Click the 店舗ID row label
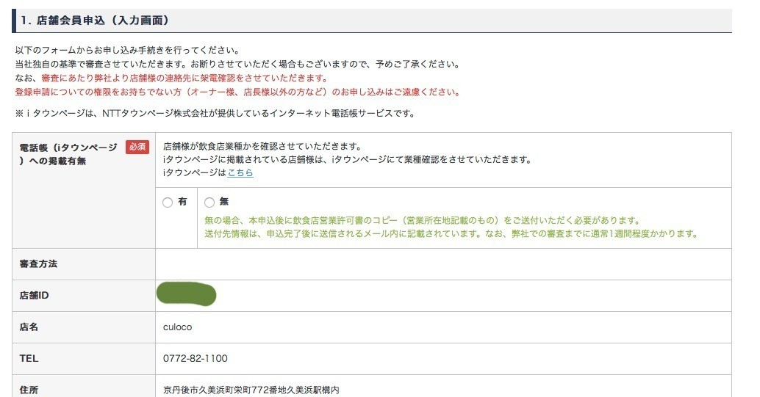This screenshot has width=760, height=397. pos(35,295)
